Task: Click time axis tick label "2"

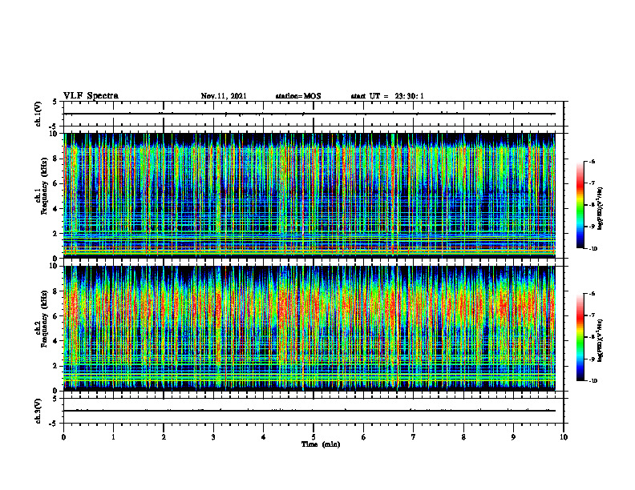Action: click(x=164, y=437)
